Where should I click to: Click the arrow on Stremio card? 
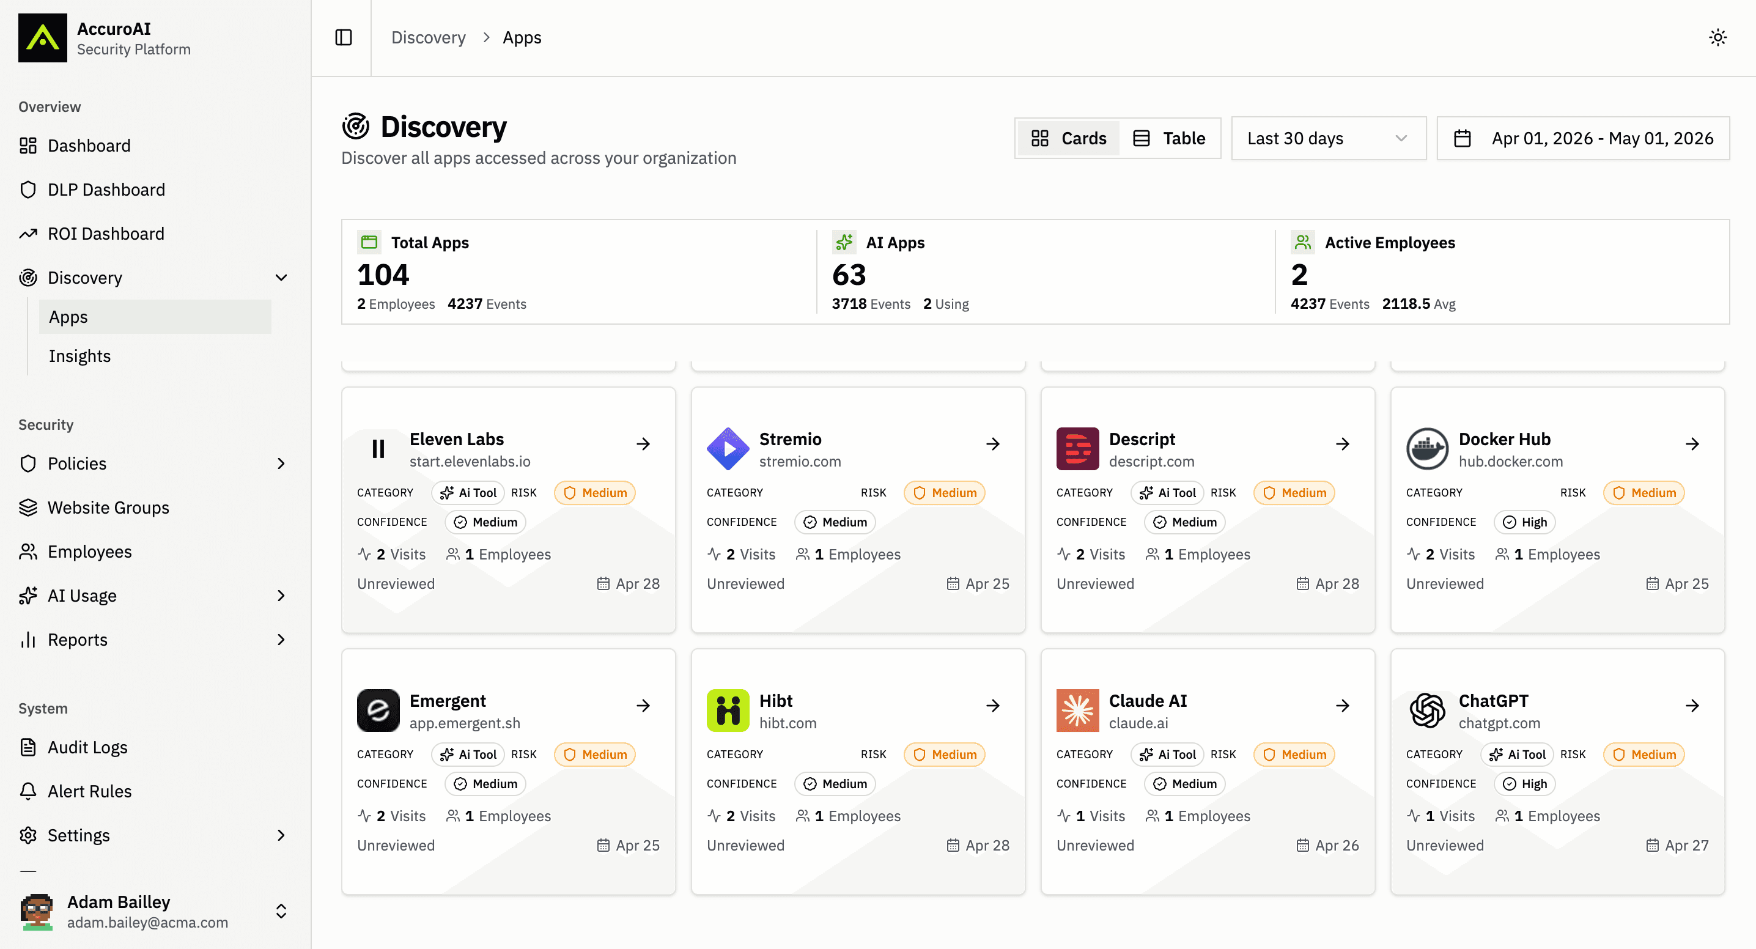coord(992,444)
